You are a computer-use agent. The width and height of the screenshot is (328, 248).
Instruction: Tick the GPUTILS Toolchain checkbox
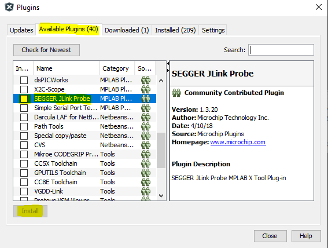[x=24, y=173]
